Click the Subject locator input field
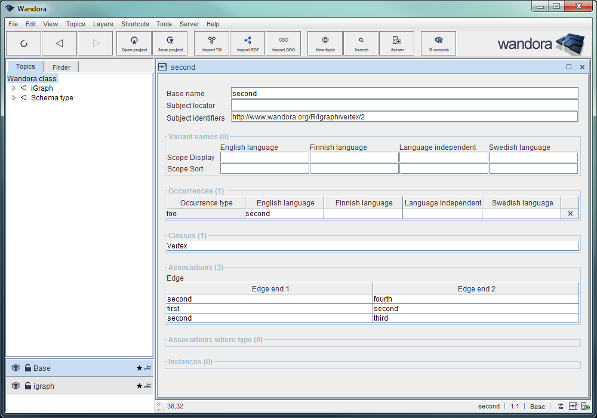Image resolution: width=597 pixels, height=418 pixels. pos(404,105)
